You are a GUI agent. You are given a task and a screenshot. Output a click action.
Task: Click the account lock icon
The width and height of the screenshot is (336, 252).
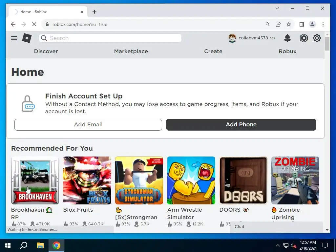pos(28,104)
